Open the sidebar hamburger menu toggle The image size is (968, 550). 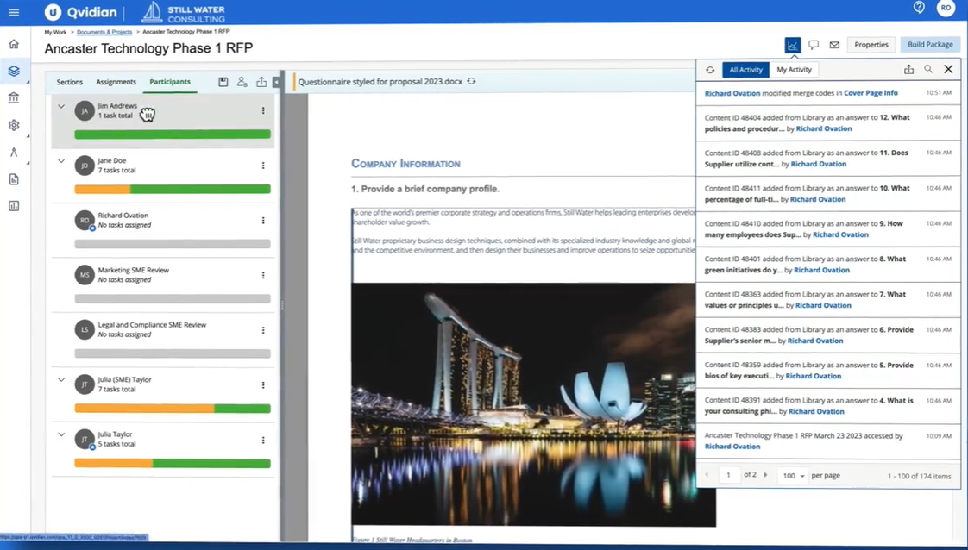[x=13, y=12]
